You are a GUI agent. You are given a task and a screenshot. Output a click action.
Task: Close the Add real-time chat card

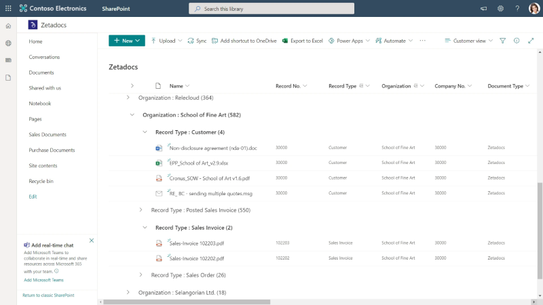click(x=92, y=241)
